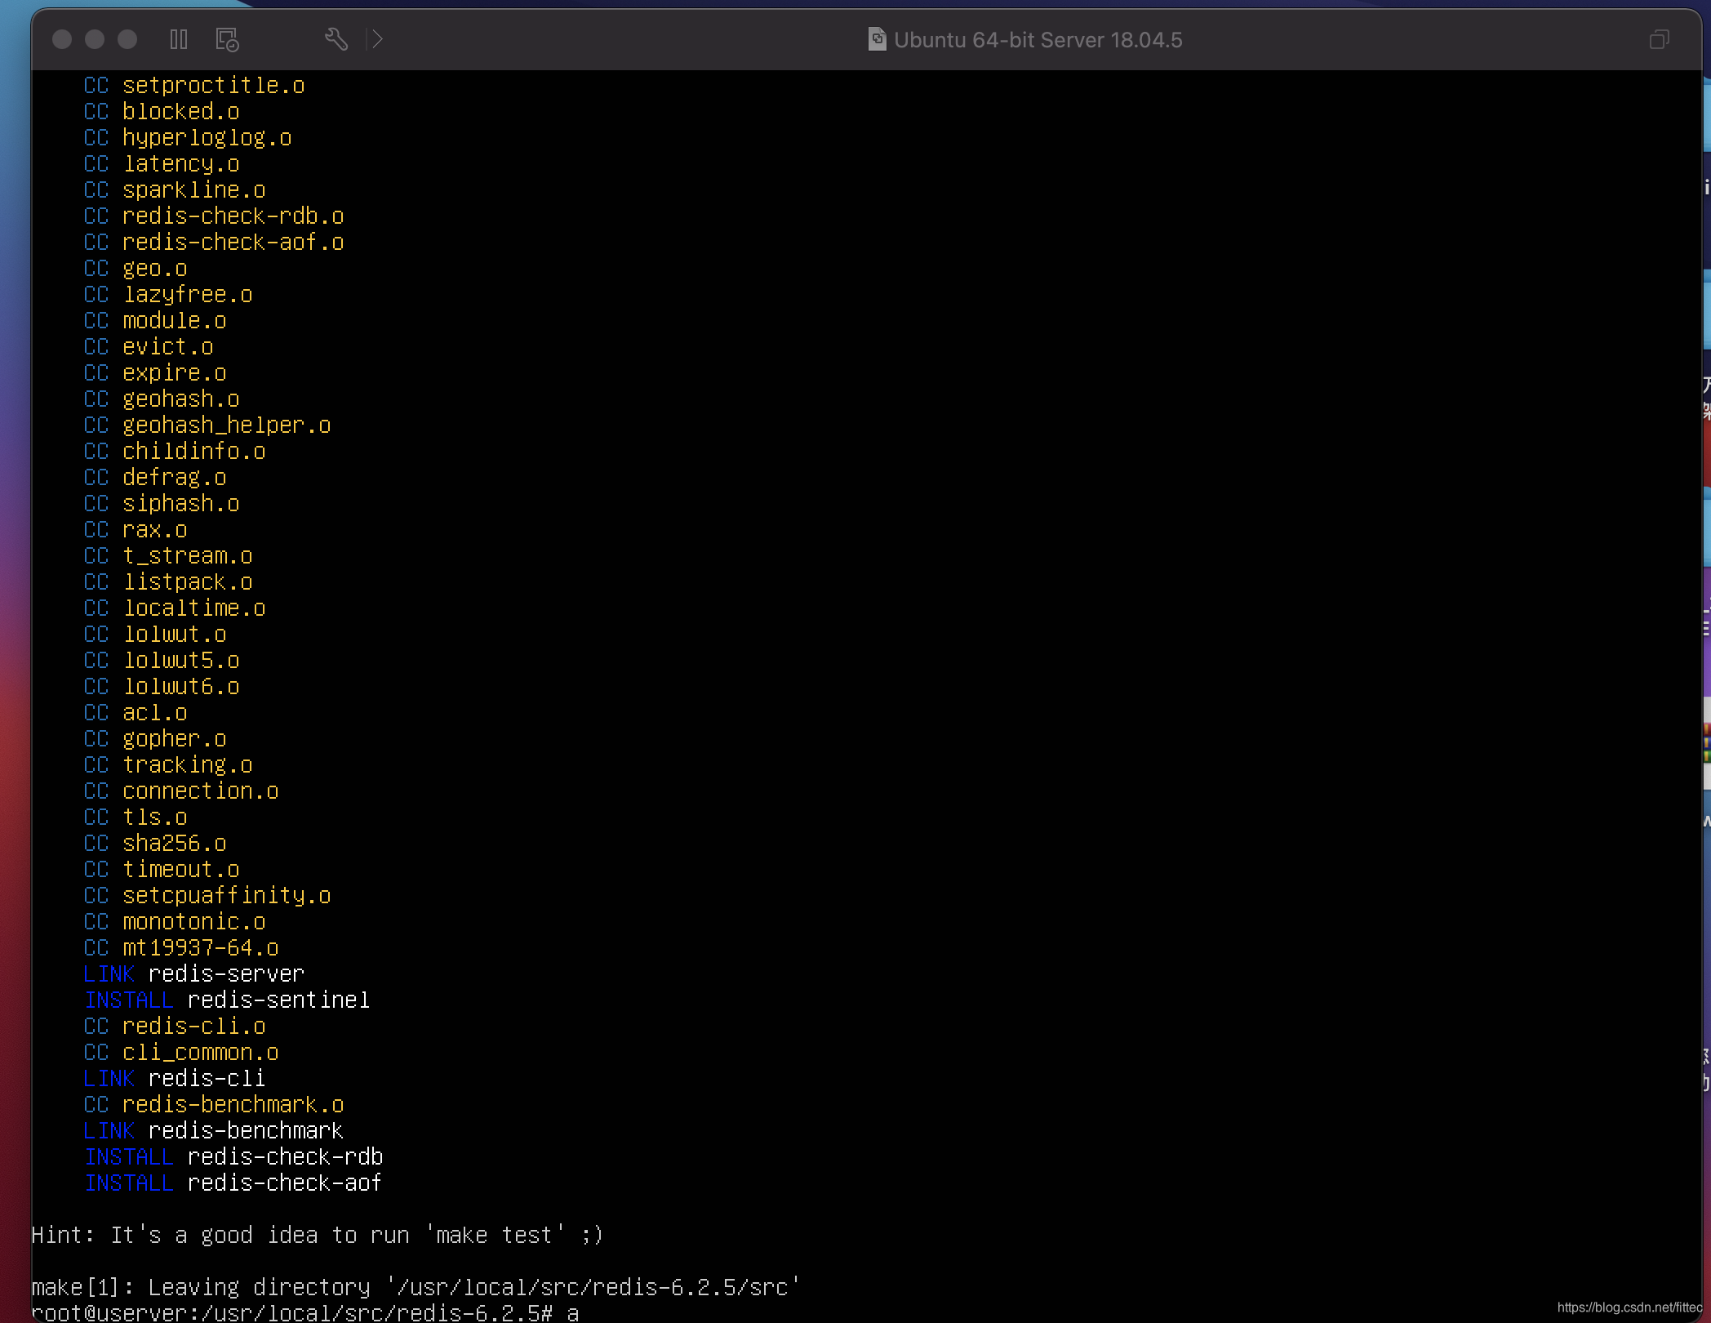
Task: Click the 'INSTALL redis-sentinel' output line
Action: (227, 1000)
